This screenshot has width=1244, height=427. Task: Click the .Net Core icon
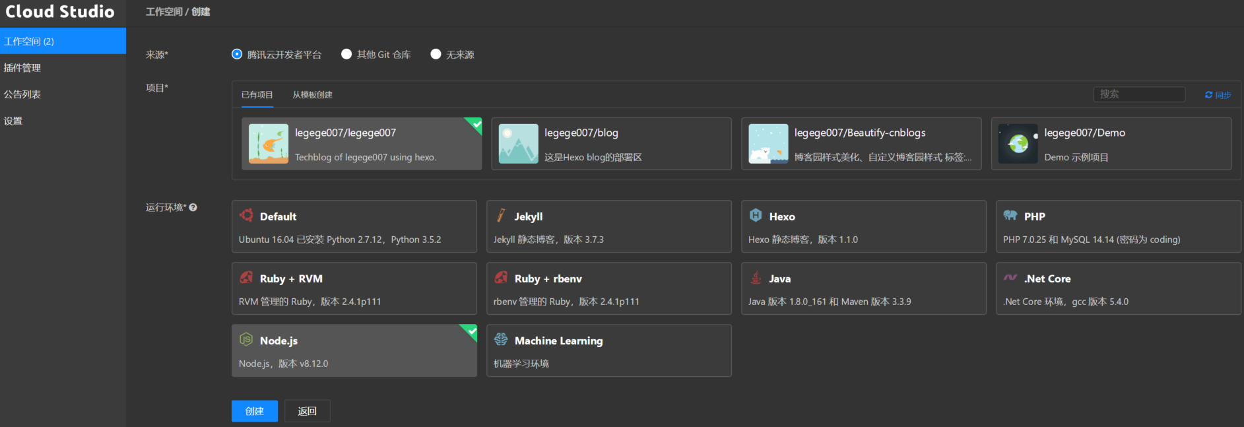click(1010, 277)
